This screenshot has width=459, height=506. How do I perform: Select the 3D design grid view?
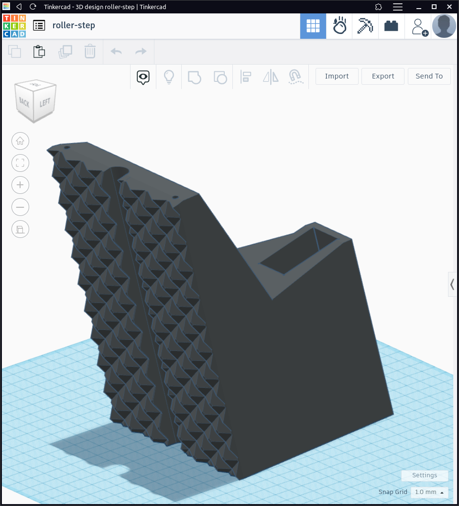[x=313, y=26]
